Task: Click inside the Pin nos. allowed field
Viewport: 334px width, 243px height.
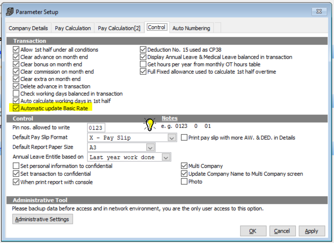Action: coord(95,127)
